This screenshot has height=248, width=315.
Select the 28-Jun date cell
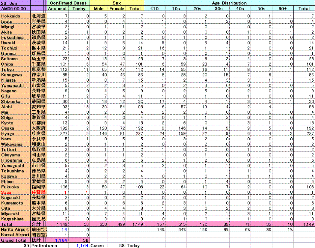15,3
